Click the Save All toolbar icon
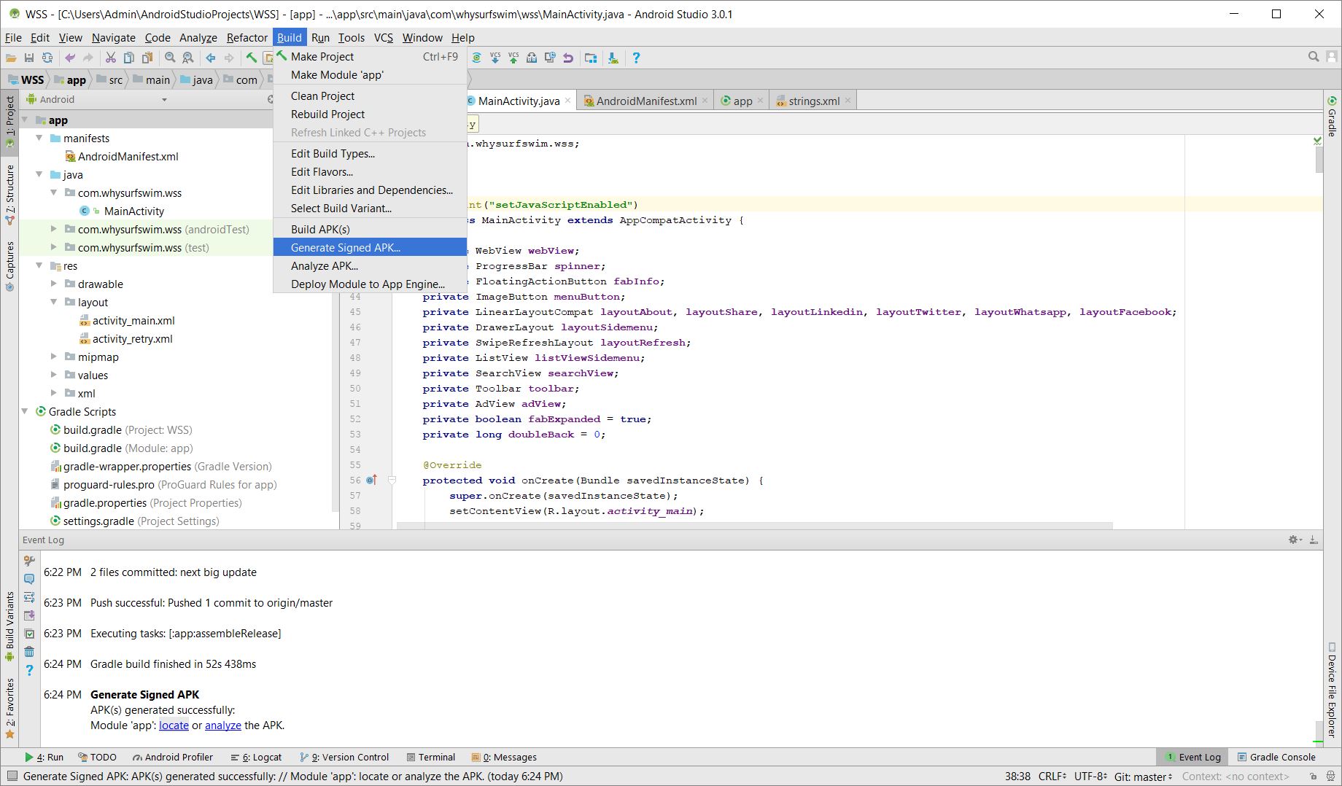The width and height of the screenshot is (1342, 786). [x=29, y=58]
